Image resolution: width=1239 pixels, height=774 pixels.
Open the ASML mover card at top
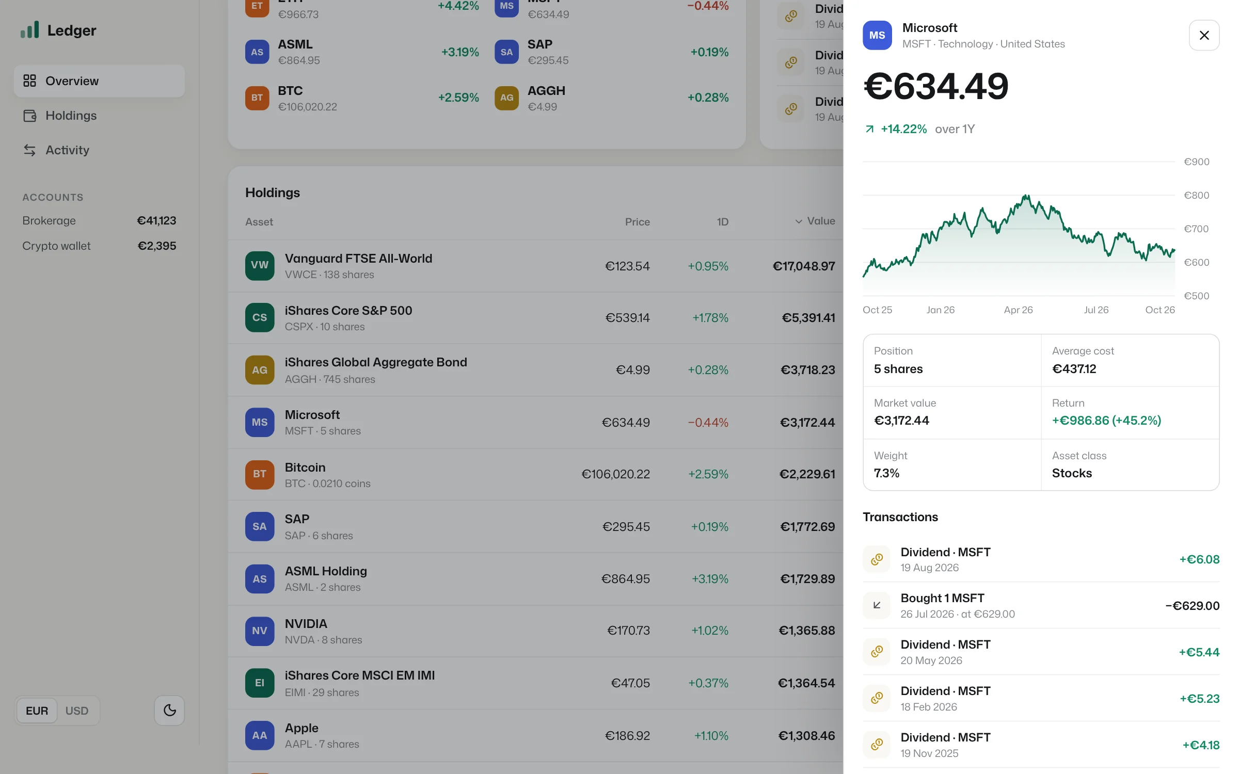362,52
